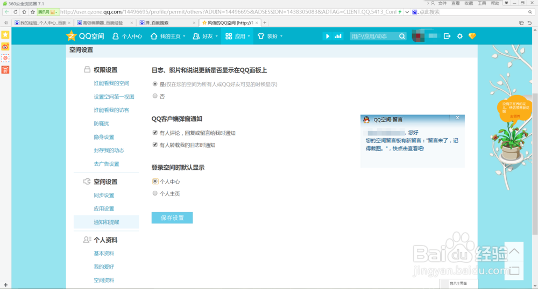This screenshot has width=538, height=289.
Task: Open 我的主页 menu
Action: click(x=168, y=36)
